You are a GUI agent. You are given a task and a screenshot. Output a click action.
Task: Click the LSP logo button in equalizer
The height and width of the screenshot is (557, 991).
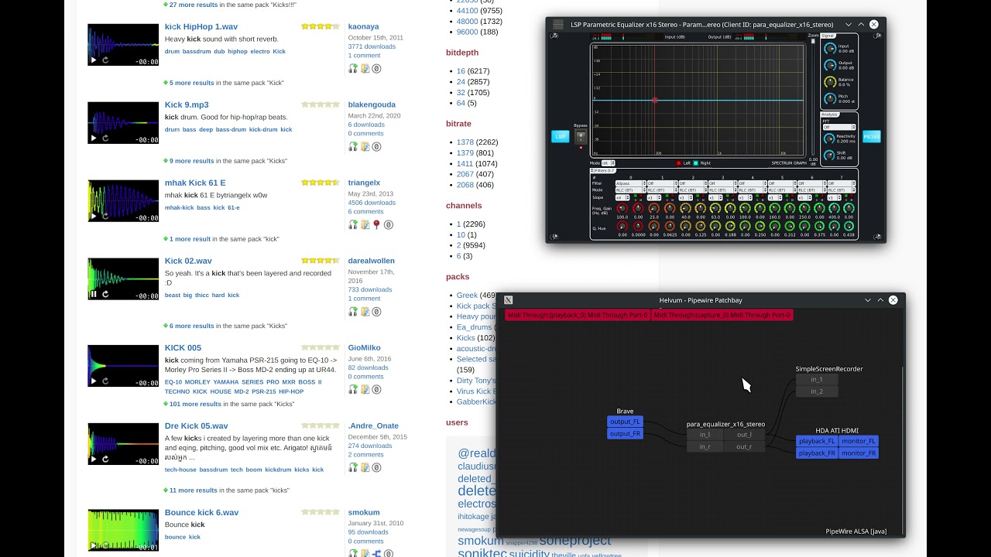[560, 136]
